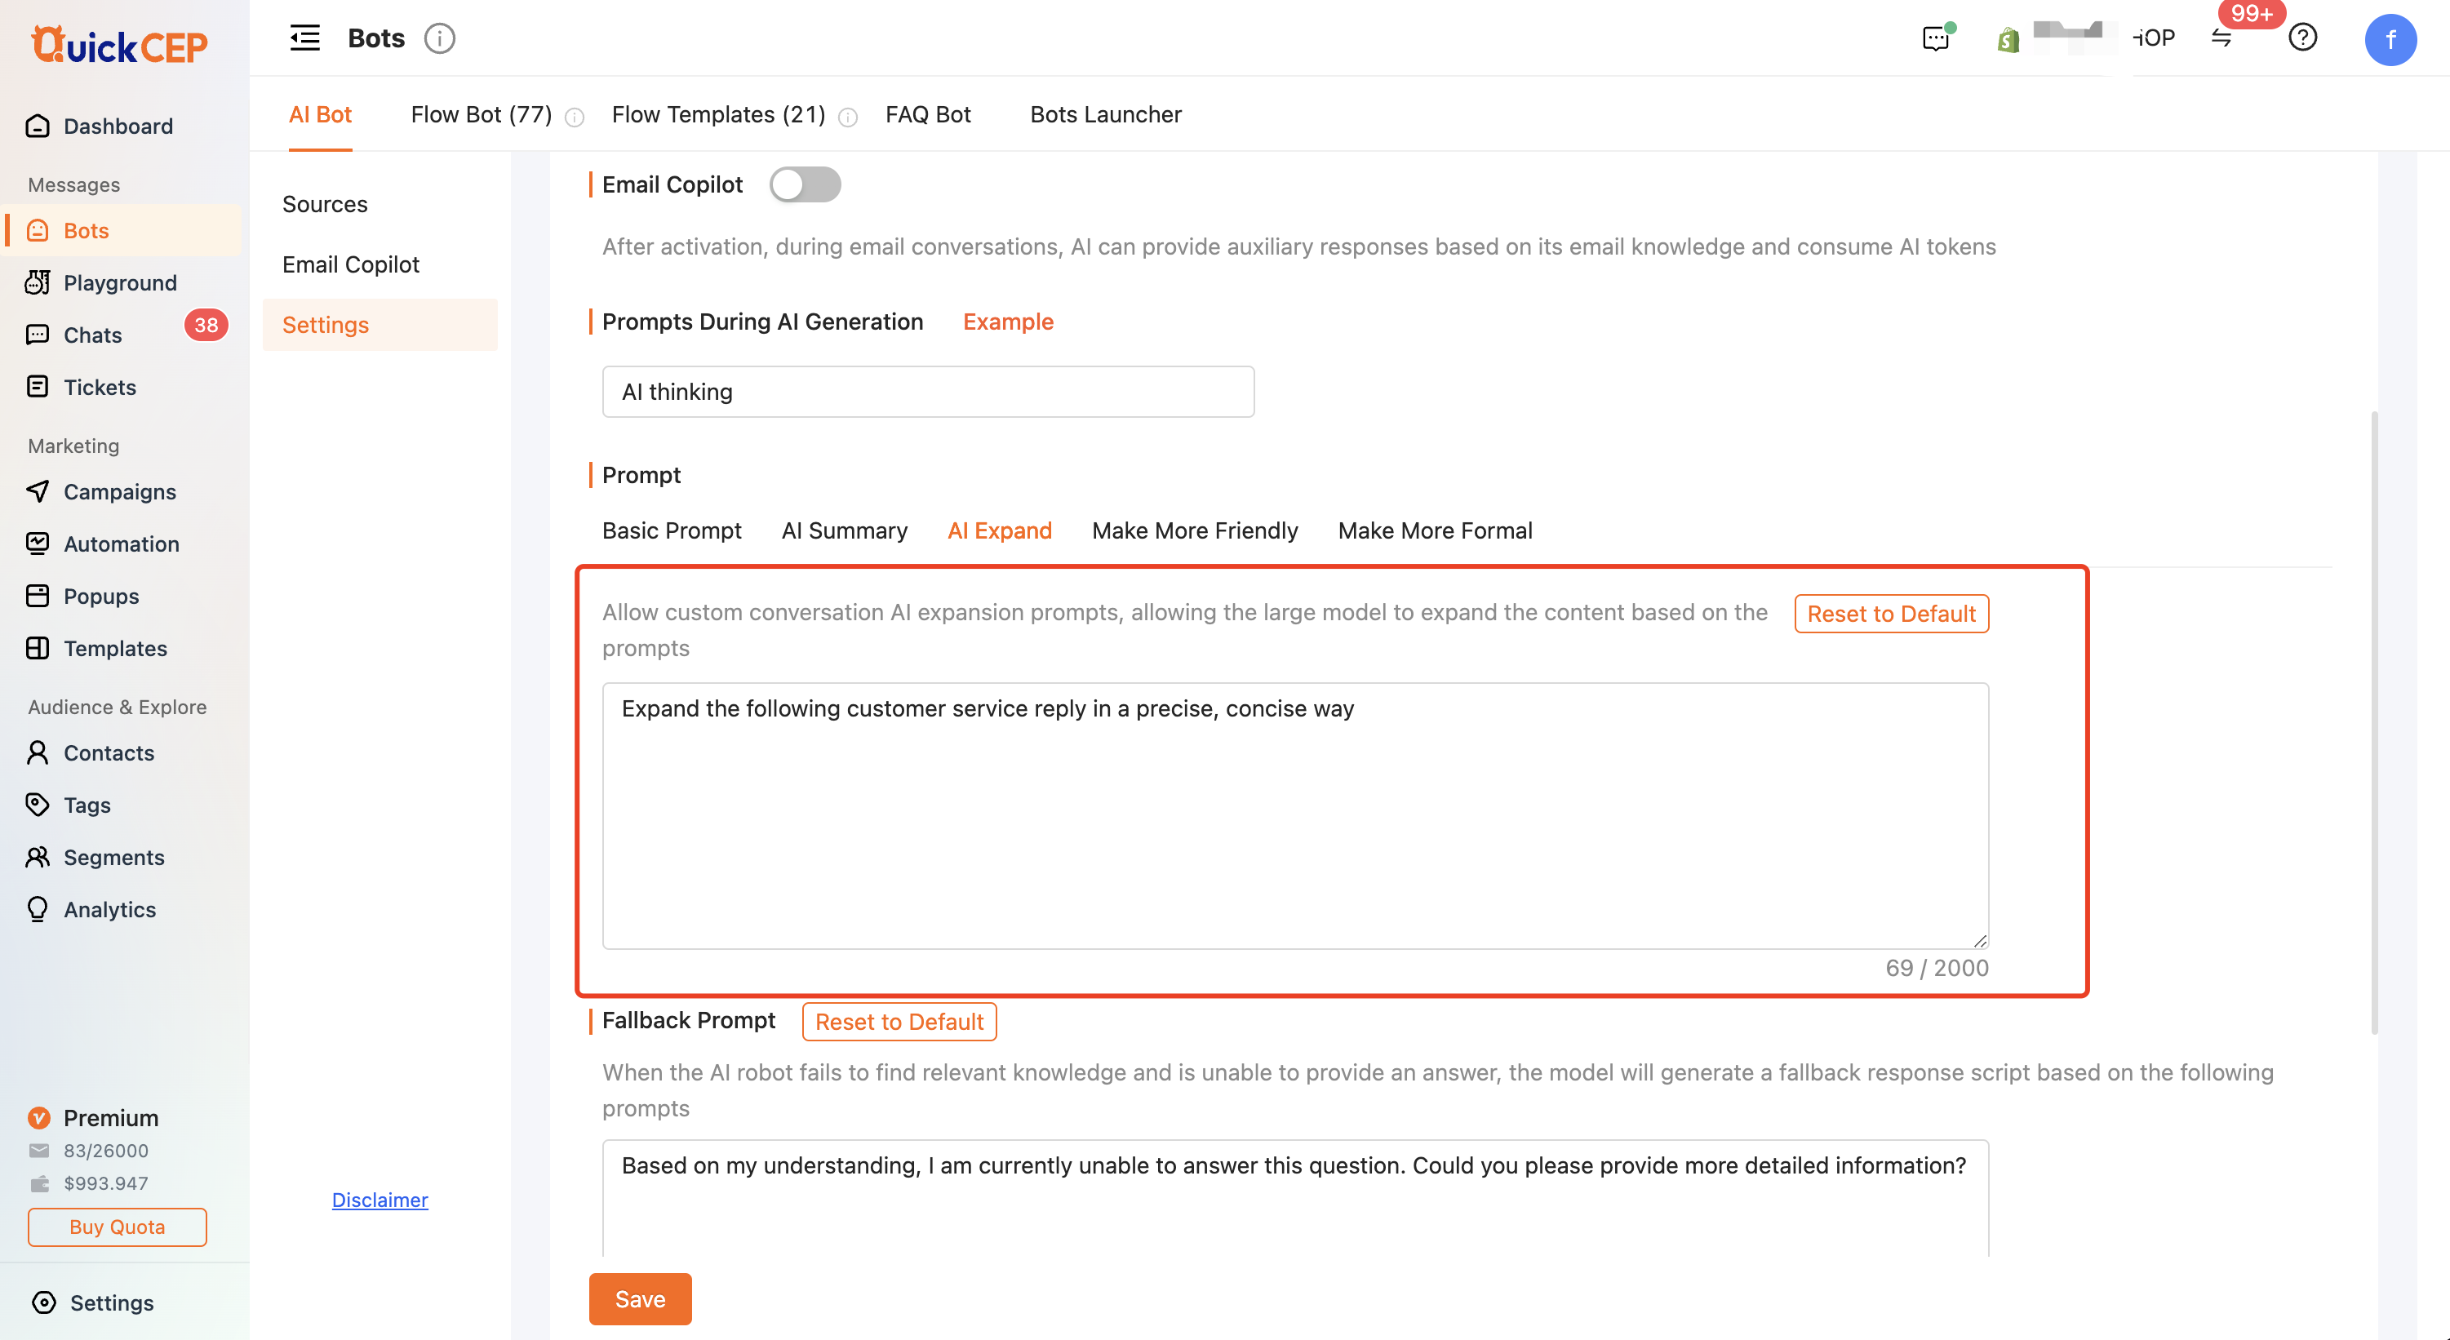Click the Contacts person icon
Viewport: 2450px width, 1340px height.
[x=38, y=753]
